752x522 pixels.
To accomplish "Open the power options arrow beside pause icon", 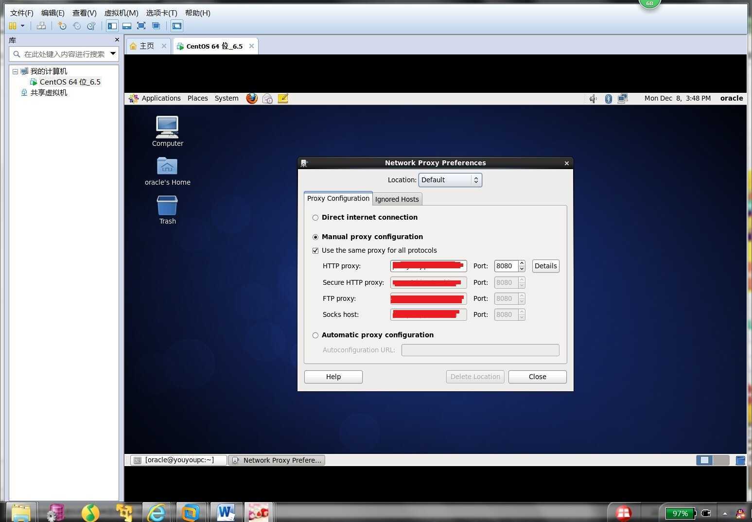I will pyautogui.click(x=22, y=26).
